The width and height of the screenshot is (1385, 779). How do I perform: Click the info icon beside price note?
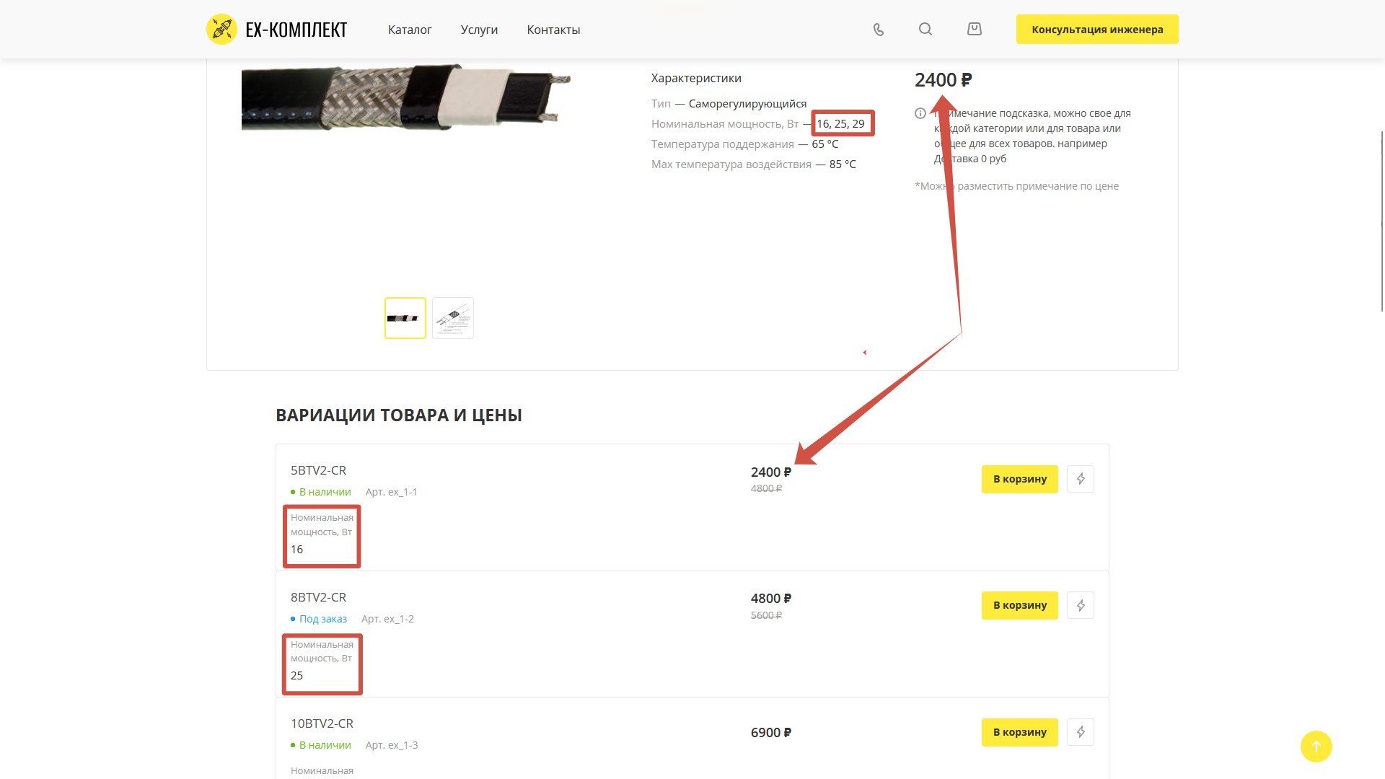[x=920, y=113]
